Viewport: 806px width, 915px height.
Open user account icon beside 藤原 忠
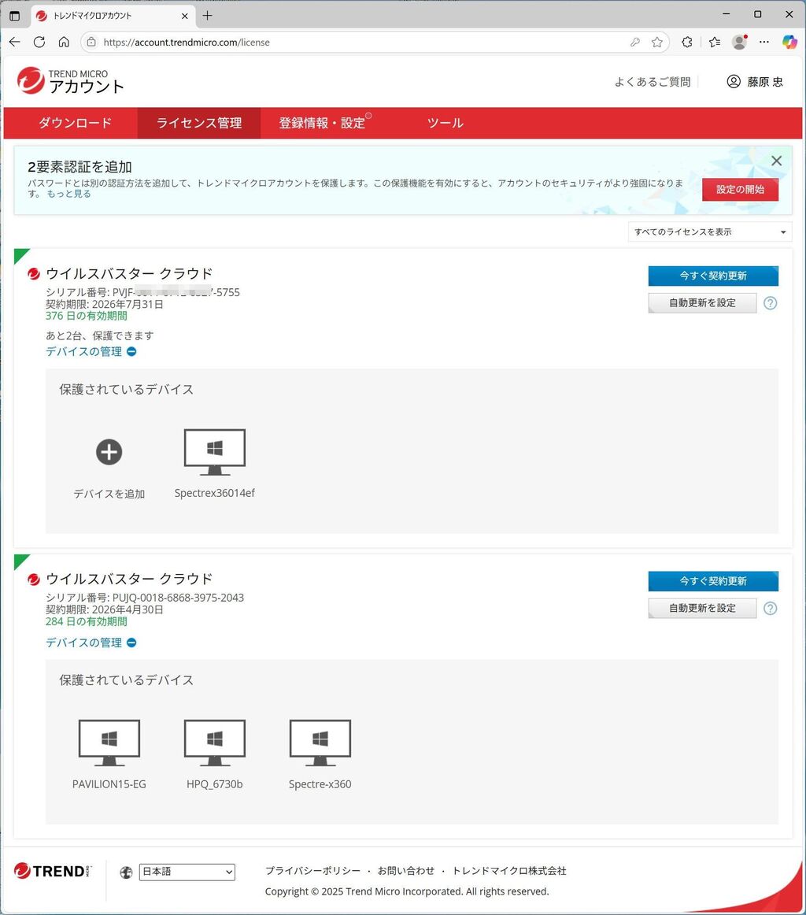point(734,81)
